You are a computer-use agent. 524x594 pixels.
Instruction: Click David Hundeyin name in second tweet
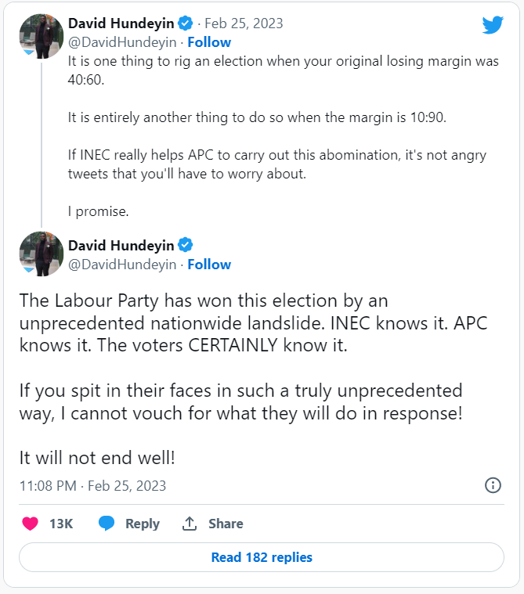[x=122, y=244]
